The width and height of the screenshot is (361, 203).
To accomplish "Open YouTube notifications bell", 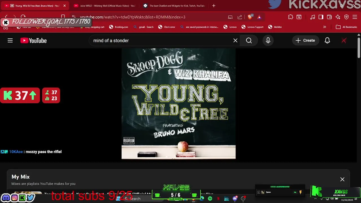I will pos(327,41).
